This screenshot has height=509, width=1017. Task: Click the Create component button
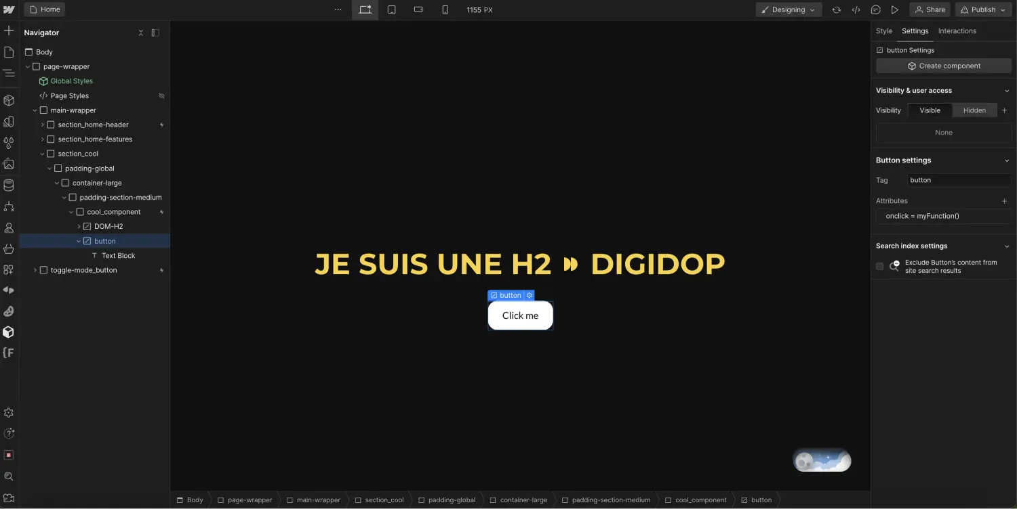click(x=943, y=65)
